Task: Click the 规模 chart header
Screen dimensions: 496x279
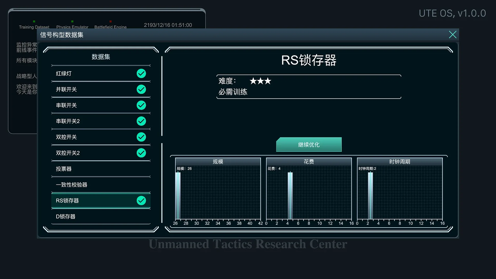Action: point(218,162)
